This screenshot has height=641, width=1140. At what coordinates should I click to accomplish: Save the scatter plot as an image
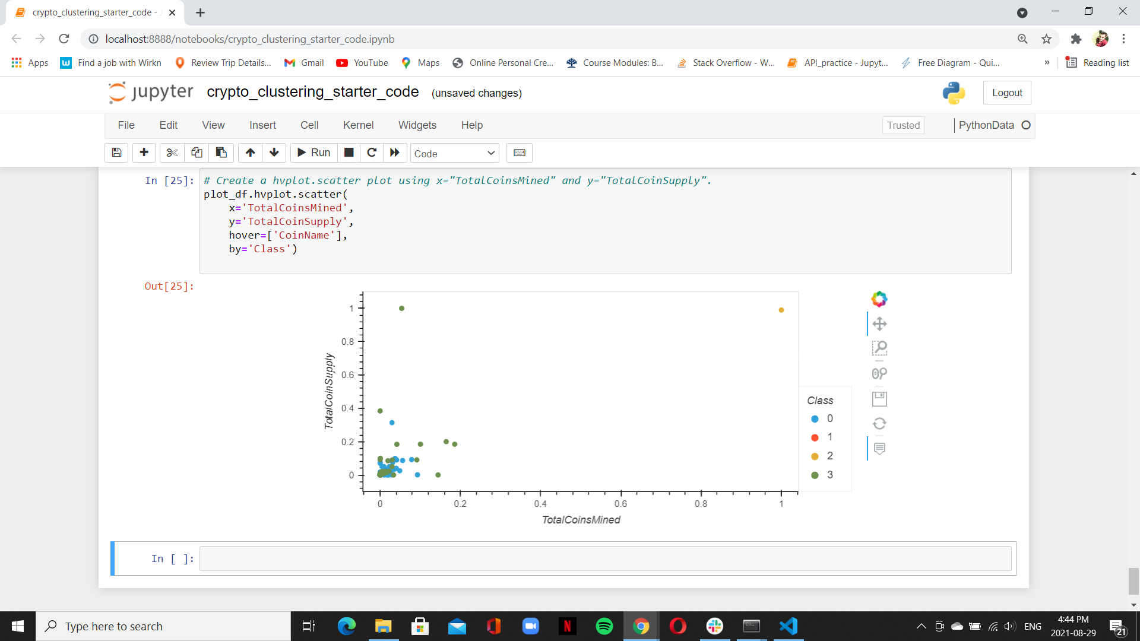click(x=879, y=398)
